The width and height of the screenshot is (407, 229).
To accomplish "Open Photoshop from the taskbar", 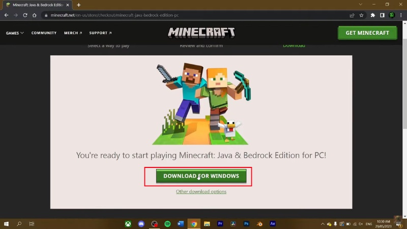I will (246, 224).
